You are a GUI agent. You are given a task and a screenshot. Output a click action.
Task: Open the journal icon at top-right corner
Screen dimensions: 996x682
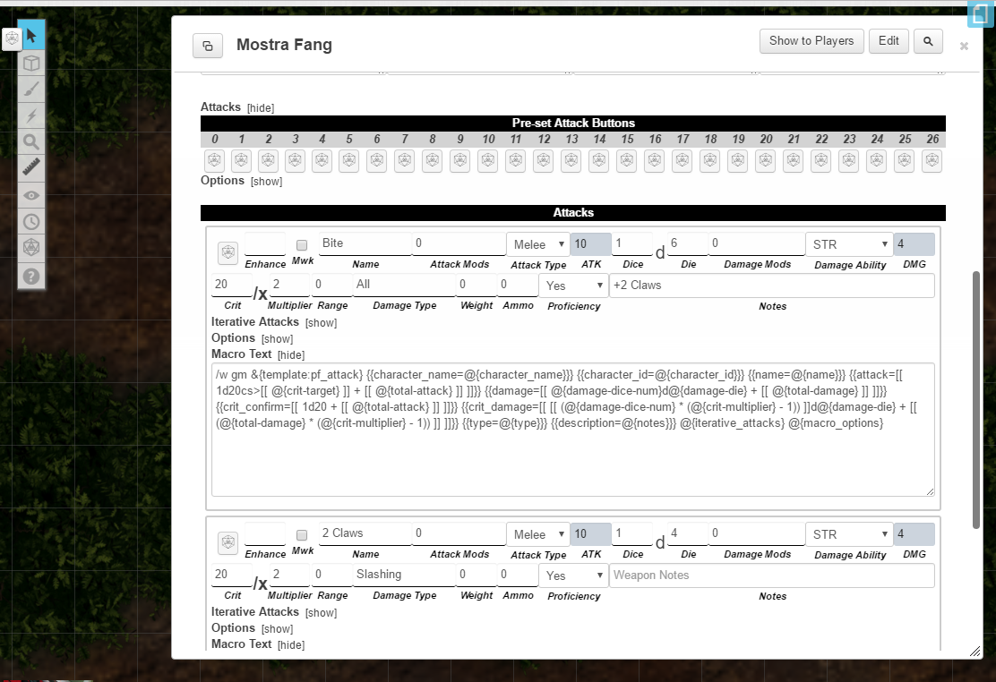coord(981,14)
